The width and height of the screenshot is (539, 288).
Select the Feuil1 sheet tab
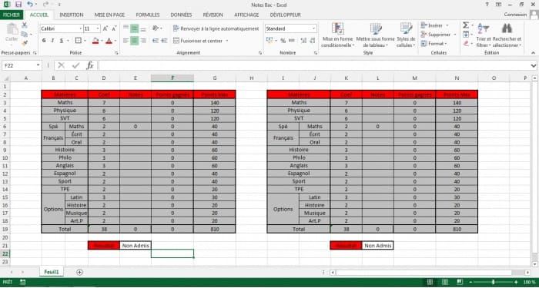tap(52, 272)
